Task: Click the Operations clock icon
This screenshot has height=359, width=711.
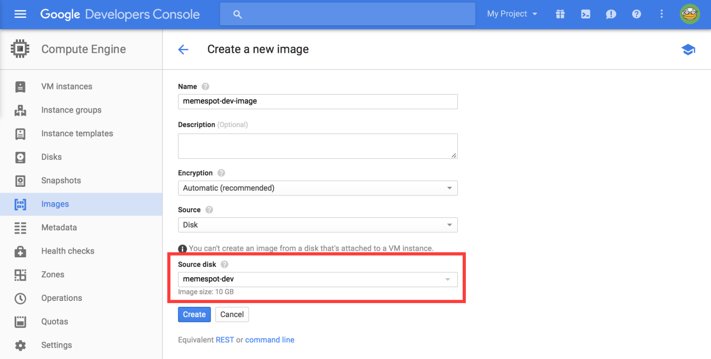Action: point(20,298)
